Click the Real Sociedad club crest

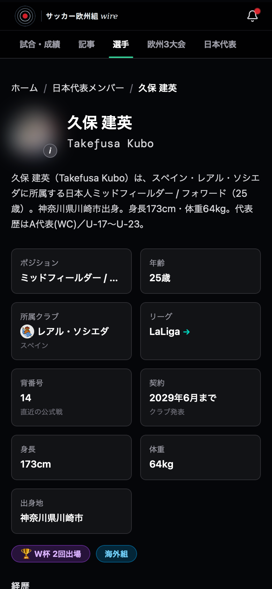coord(27,331)
